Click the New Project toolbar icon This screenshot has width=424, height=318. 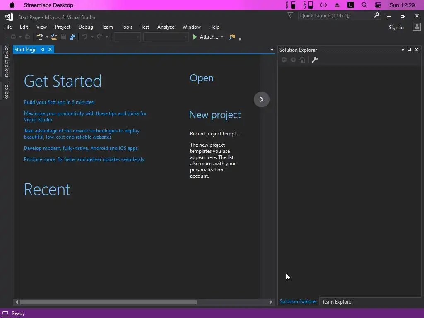click(x=40, y=37)
